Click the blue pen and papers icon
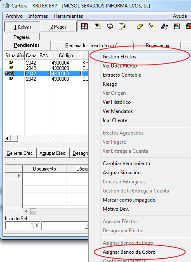Screen dimensions: 191x262 tap(164, 26)
